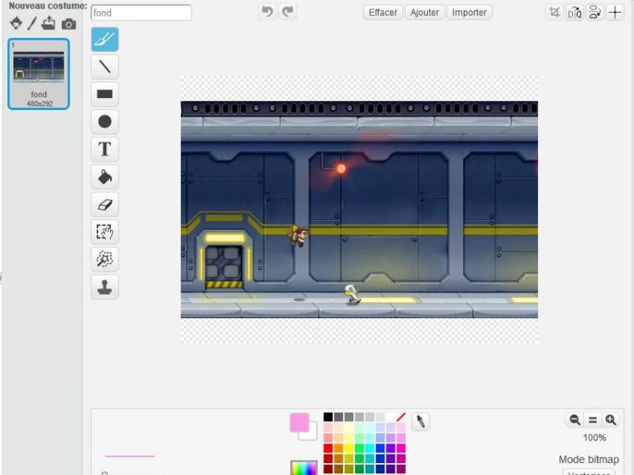This screenshot has width=634, height=475.
Task: Click the Effacer button
Action: pos(383,13)
